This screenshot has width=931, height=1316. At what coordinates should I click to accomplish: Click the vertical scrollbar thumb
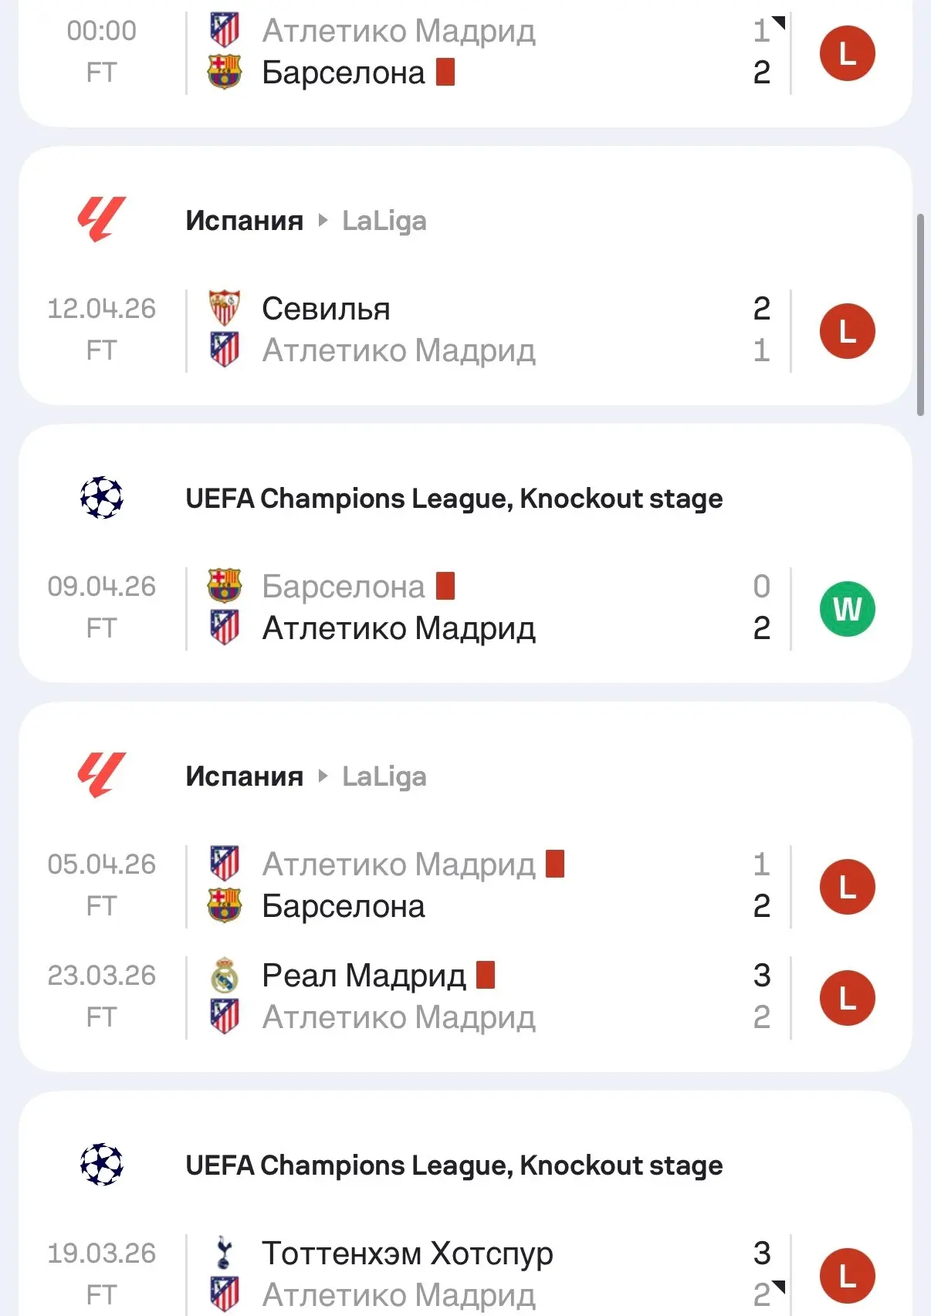[920, 315]
